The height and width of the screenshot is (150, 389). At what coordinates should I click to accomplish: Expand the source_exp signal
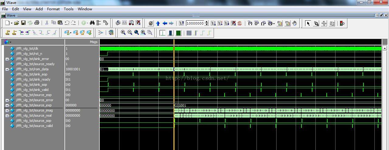pos(7,105)
